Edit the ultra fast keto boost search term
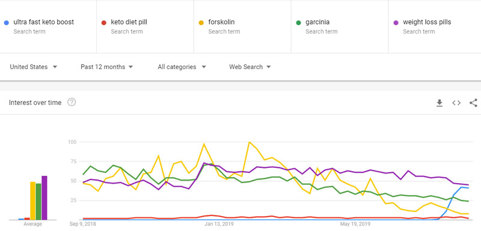Viewport: 481px width, 231px height. click(x=48, y=26)
